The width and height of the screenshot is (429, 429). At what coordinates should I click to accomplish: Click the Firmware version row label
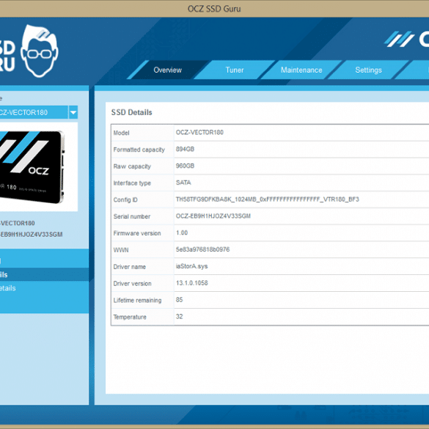click(137, 233)
